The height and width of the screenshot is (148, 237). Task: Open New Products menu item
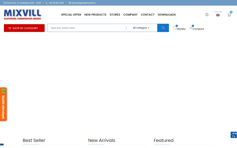[95, 15]
